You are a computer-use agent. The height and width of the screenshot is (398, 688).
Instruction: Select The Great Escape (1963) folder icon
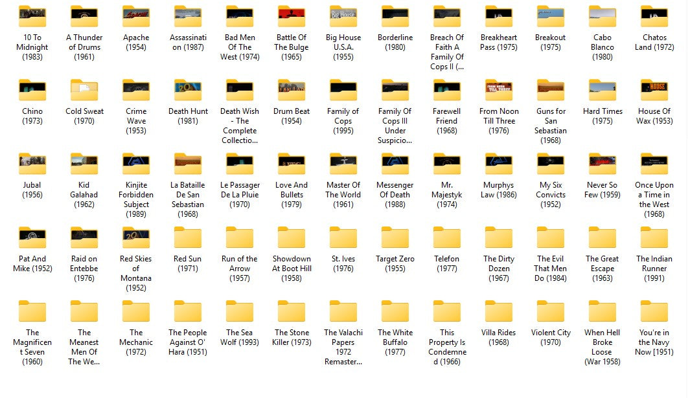(602, 238)
